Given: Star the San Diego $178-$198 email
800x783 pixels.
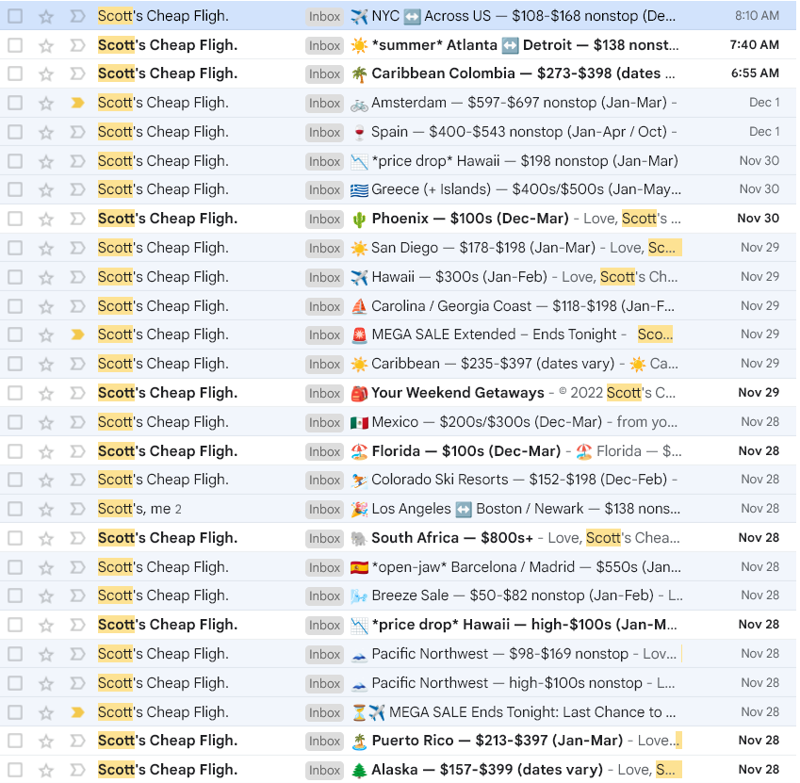Looking at the screenshot, I should pos(46,248).
